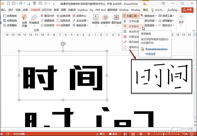197x136 pixels.
Task: Click the 路径对齐 path align tool
Action: 47,16
